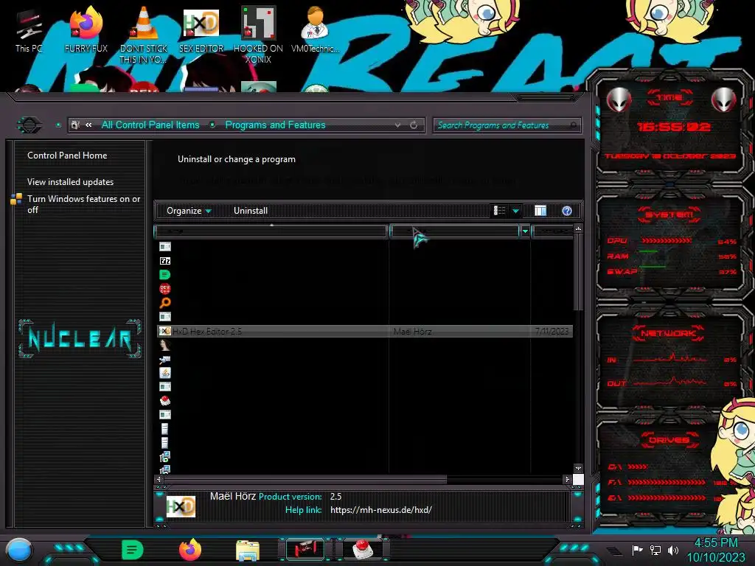This screenshot has height=566, width=755.
Task: Select the HOOKED ON XONIX desktop icon
Action: [x=258, y=35]
